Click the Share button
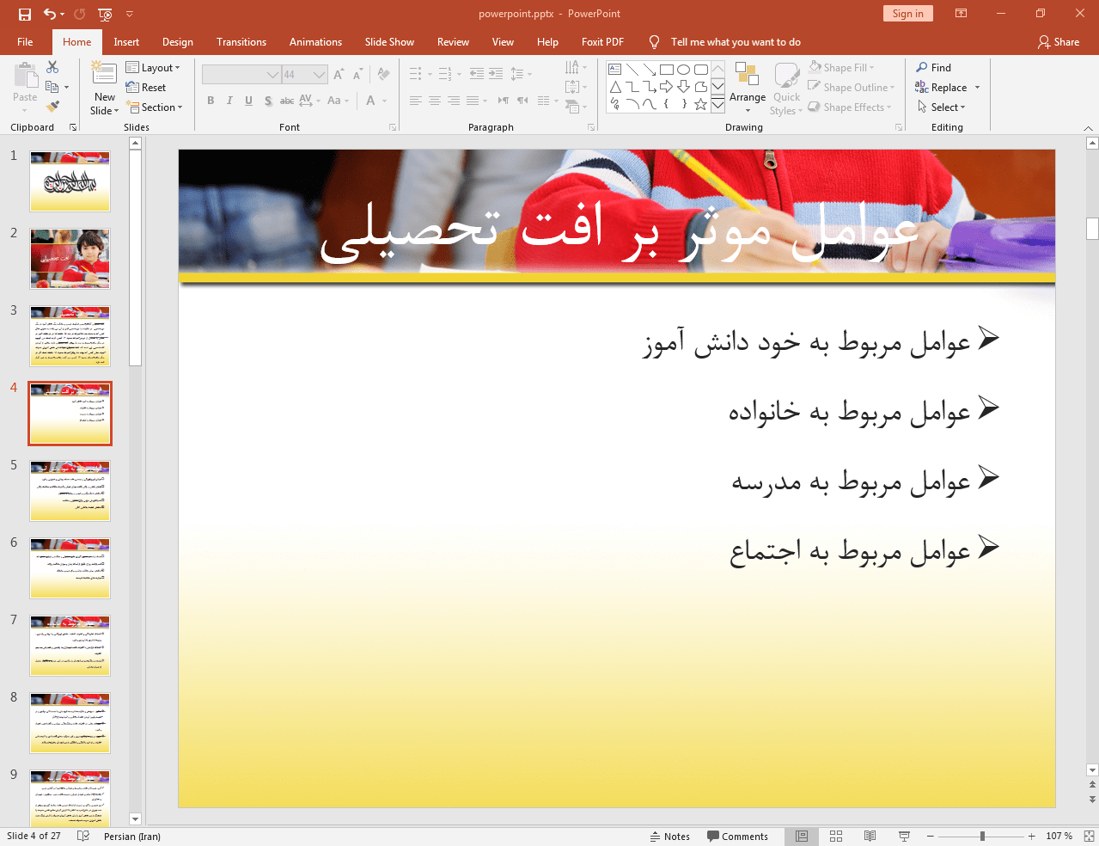 (x=1059, y=42)
